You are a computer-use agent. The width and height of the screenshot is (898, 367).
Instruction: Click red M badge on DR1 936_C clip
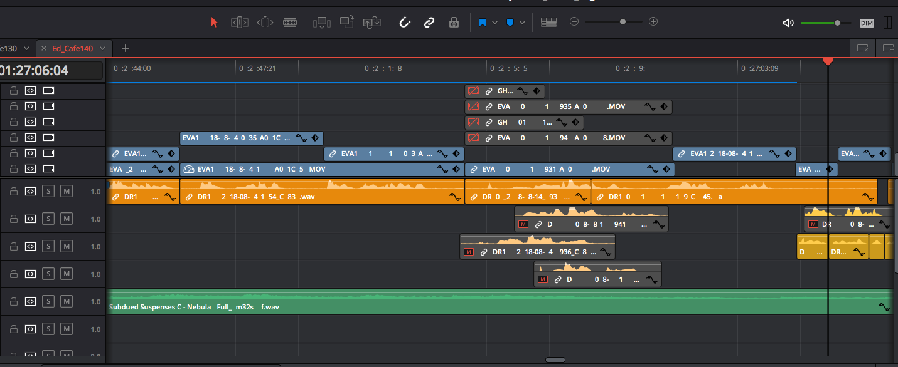(x=468, y=252)
